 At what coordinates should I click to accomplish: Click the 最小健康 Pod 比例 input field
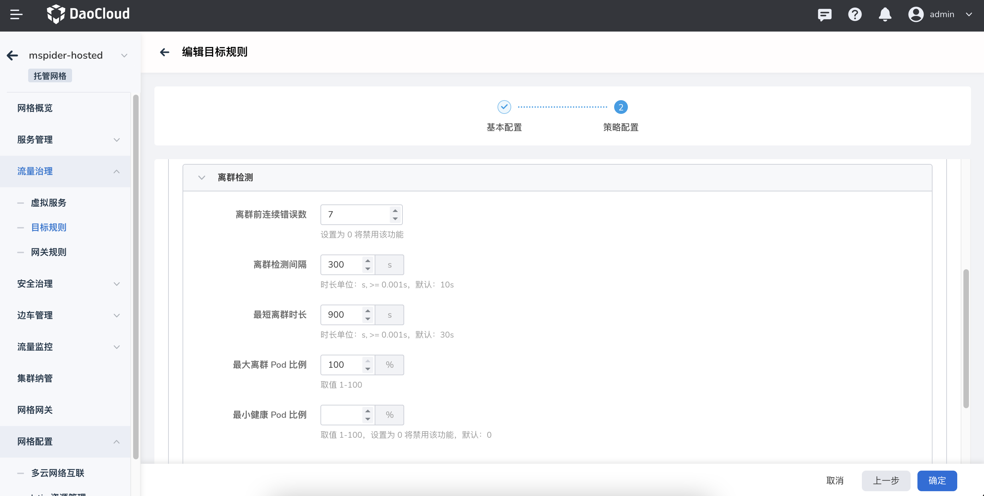click(x=341, y=415)
